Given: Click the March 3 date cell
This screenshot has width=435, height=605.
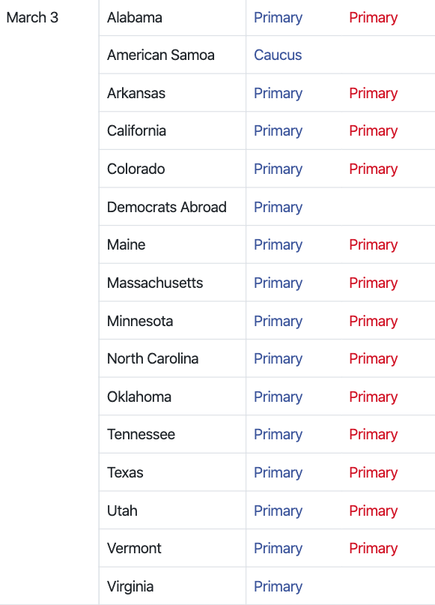Looking at the screenshot, I should click(x=49, y=302).
